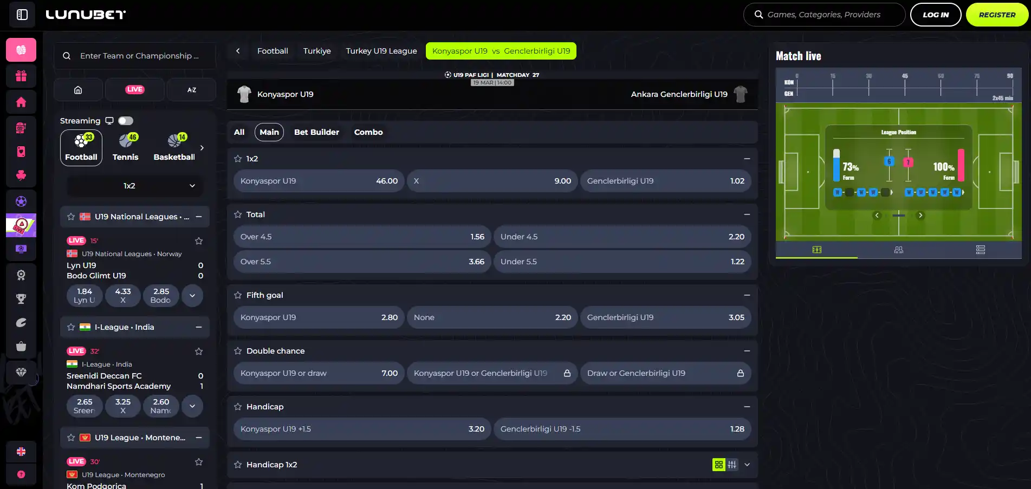1031x489 pixels.
Task: Favorite the I-League India league star
Action: [x=71, y=327]
